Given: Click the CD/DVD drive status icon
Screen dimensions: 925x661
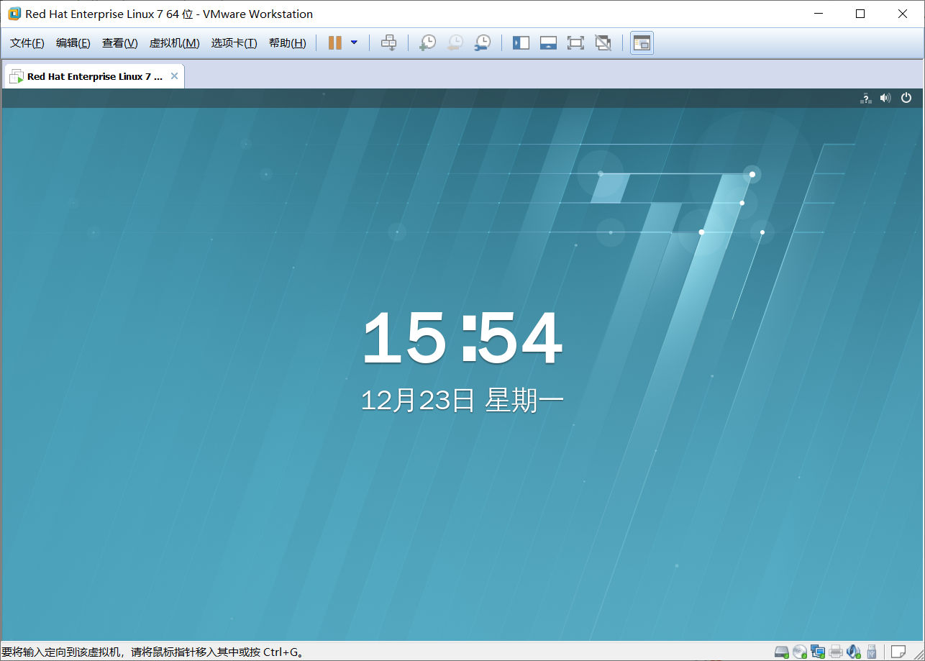Looking at the screenshot, I should tap(799, 652).
